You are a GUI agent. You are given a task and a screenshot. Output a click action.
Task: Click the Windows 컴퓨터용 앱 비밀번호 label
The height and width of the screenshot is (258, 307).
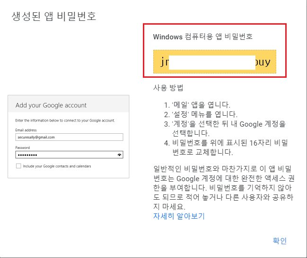coord(203,37)
